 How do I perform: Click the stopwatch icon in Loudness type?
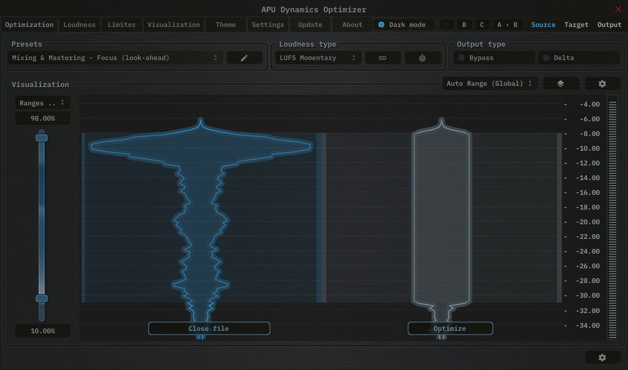[x=422, y=58]
